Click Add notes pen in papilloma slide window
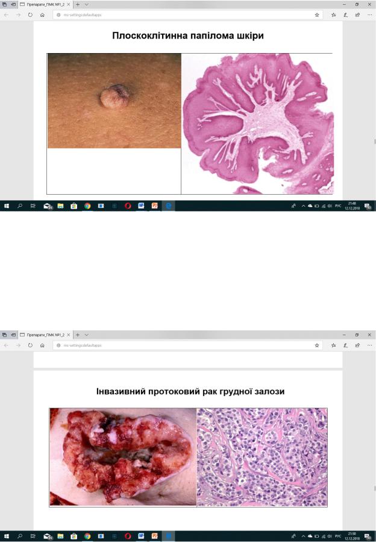 pos(345,15)
